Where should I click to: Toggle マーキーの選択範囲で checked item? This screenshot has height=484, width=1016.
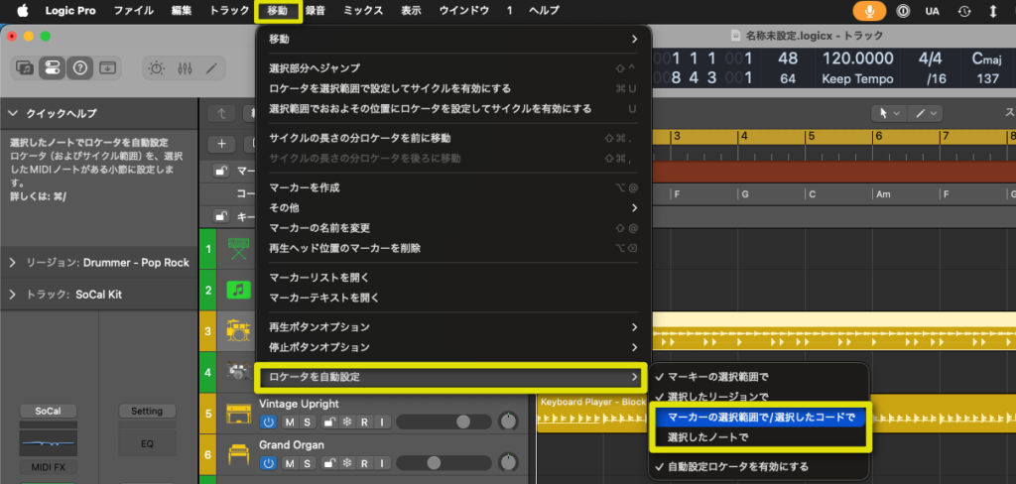click(x=759, y=377)
